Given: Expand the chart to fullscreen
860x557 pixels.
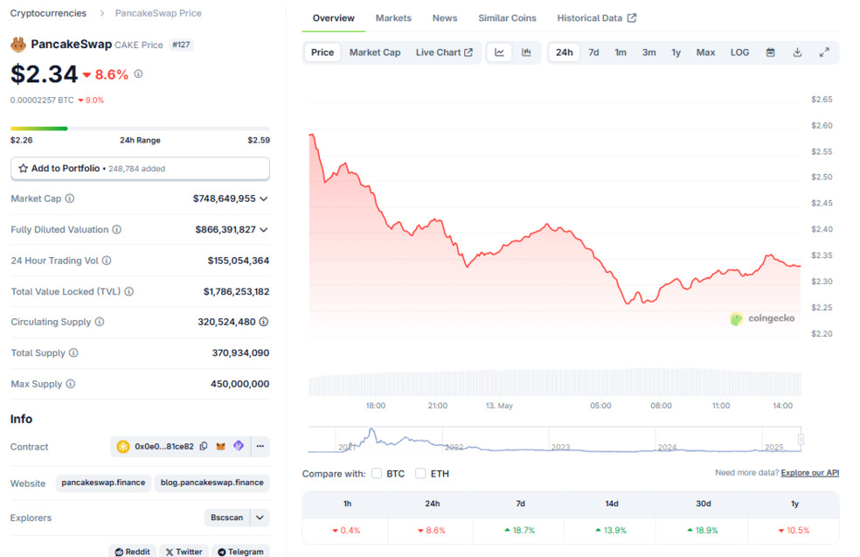Looking at the screenshot, I should tap(823, 52).
